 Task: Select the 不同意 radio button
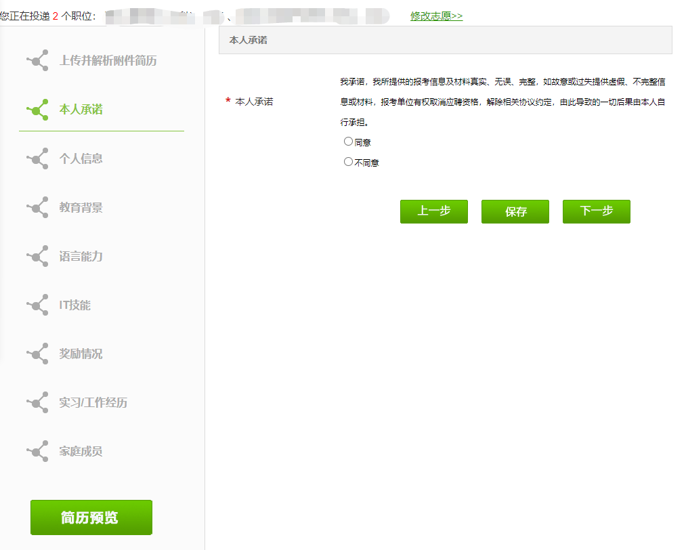(348, 162)
